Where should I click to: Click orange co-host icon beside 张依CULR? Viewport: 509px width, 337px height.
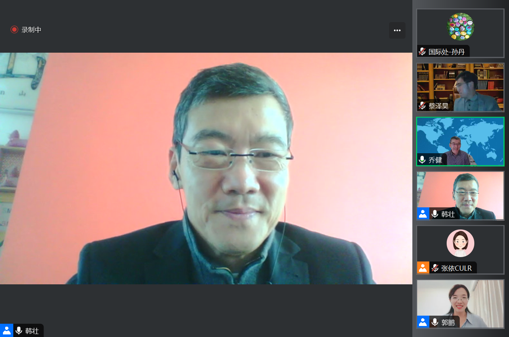tap(423, 268)
